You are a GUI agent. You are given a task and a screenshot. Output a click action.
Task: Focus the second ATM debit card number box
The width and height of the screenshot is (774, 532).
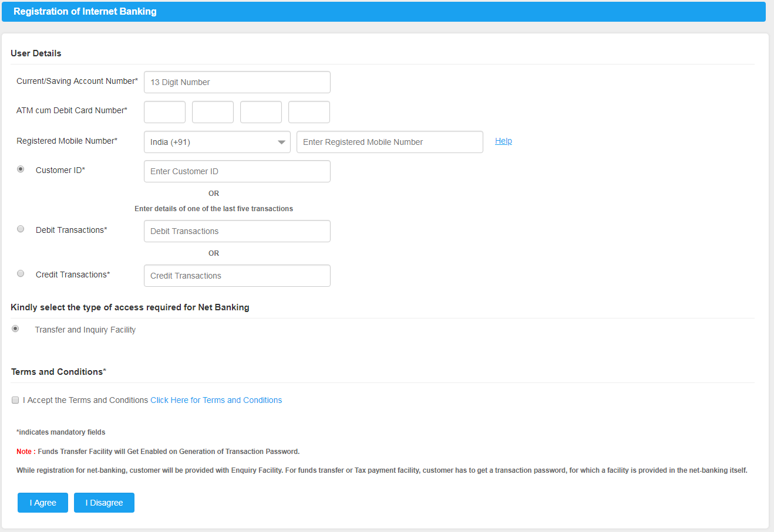(x=213, y=112)
